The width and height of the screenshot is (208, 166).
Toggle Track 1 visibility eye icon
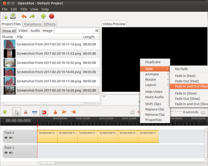click(6, 153)
